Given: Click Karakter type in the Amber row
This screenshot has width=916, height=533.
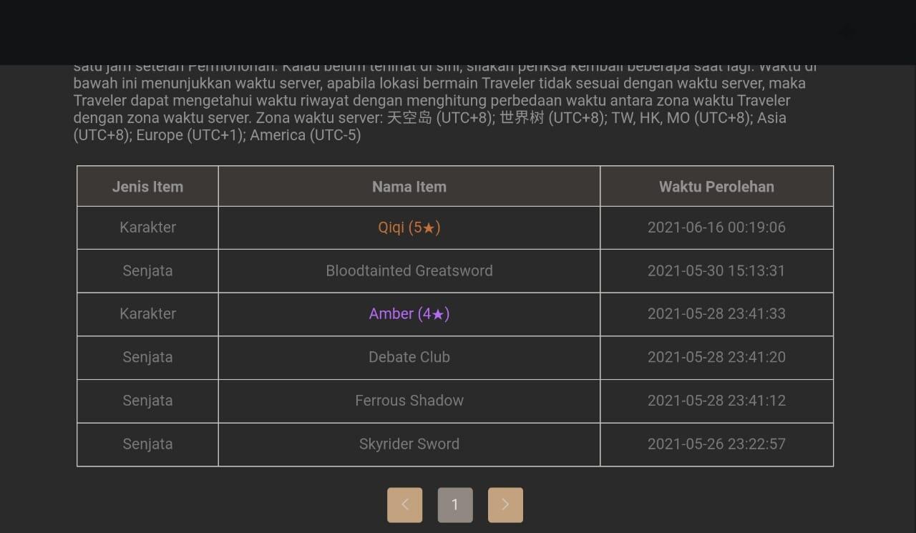Looking at the screenshot, I should [147, 314].
